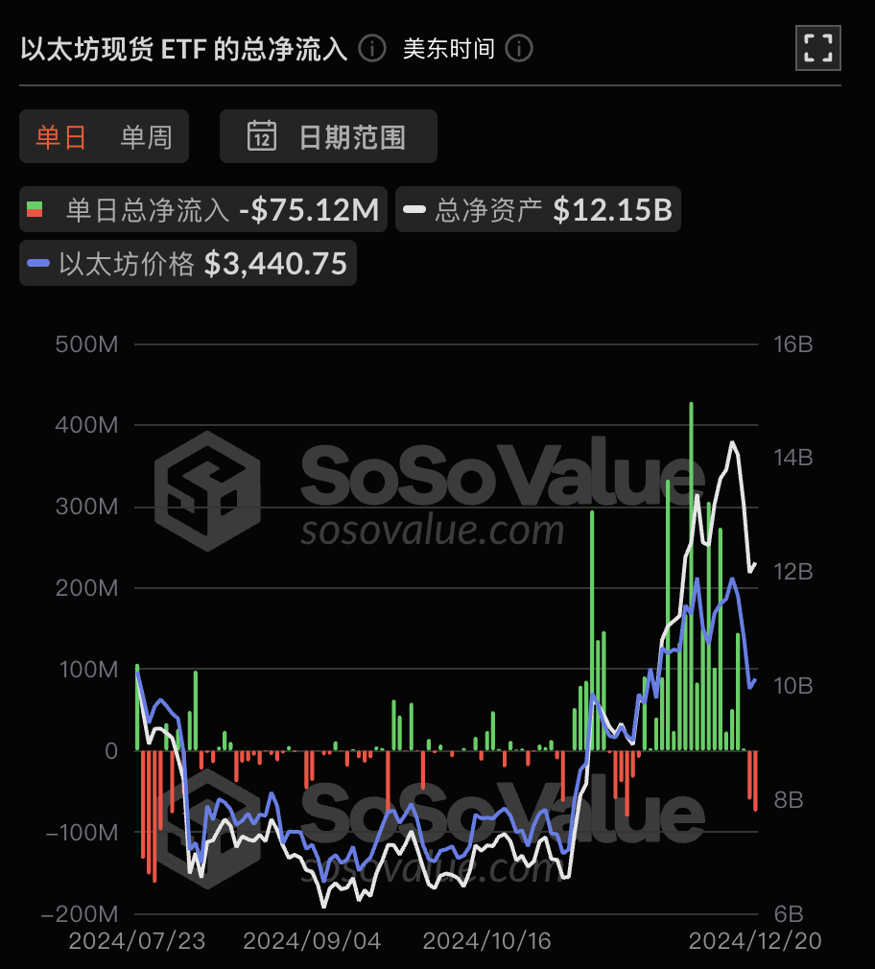Click the 美东时间 timezone label
The width and height of the screenshot is (875, 969).
[449, 49]
